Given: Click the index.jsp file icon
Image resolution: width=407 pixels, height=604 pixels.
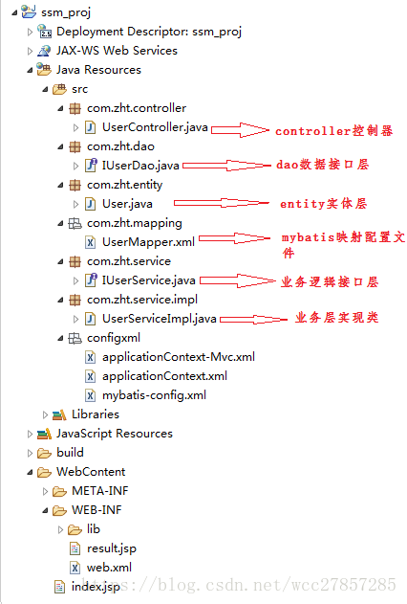Looking at the screenshot, I should click(x=59, y=587).
